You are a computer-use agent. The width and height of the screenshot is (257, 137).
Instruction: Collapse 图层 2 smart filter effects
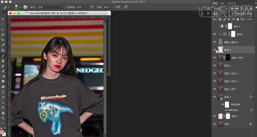click(x=254, y=97)
